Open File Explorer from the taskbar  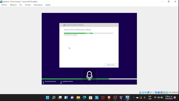[x=78, y=98]
